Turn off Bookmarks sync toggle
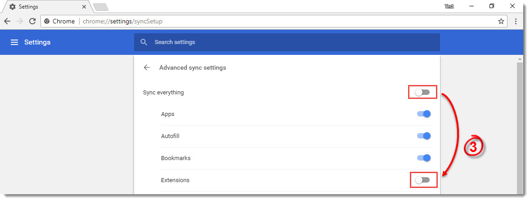 424,158
